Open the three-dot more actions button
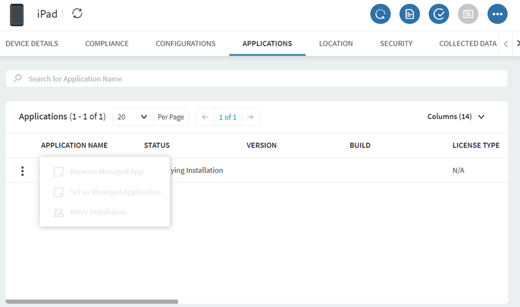Image resolution: width=520 pixels, height=307 pixels. pyautogui.click(x=497, y=14)
